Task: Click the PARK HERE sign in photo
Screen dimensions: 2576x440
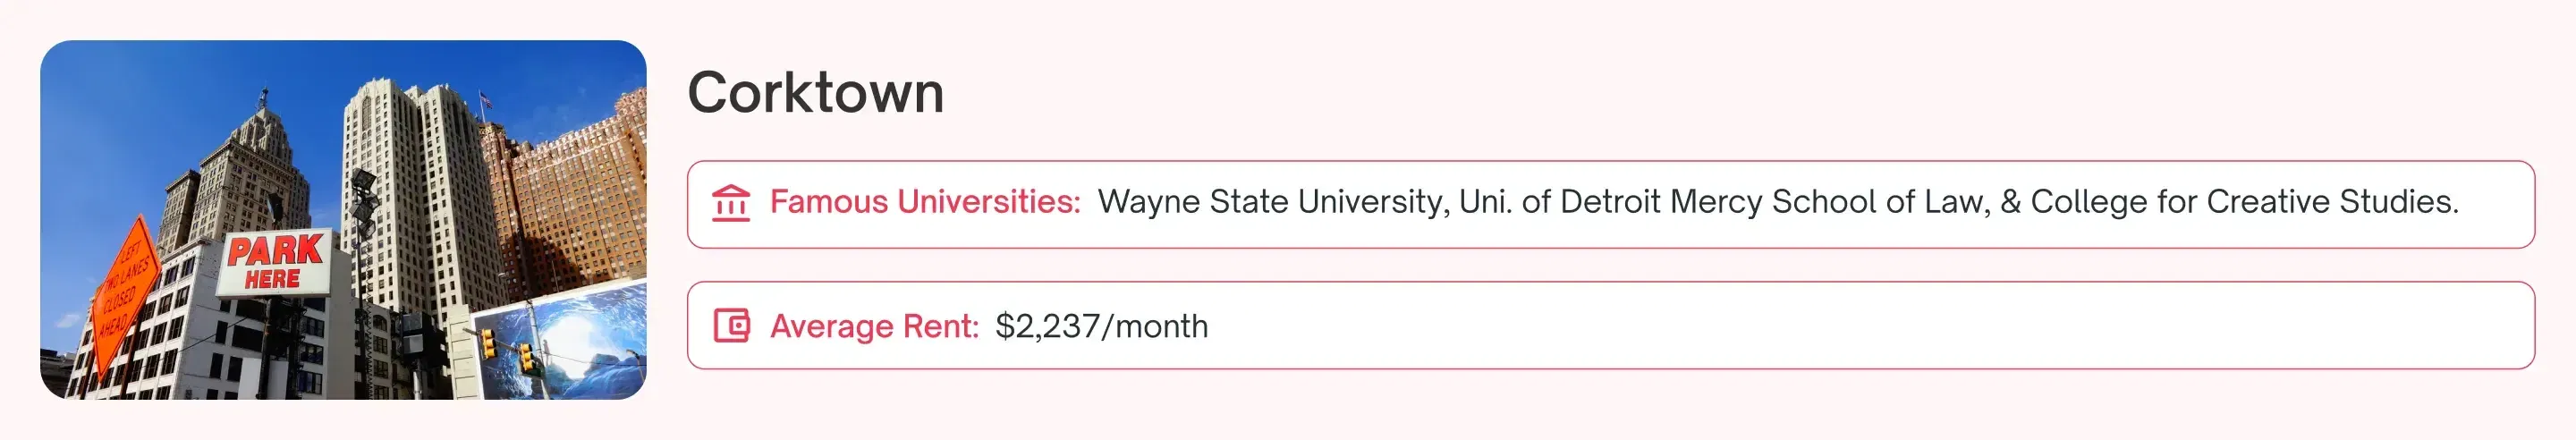Action: click(x=274, y=262)
